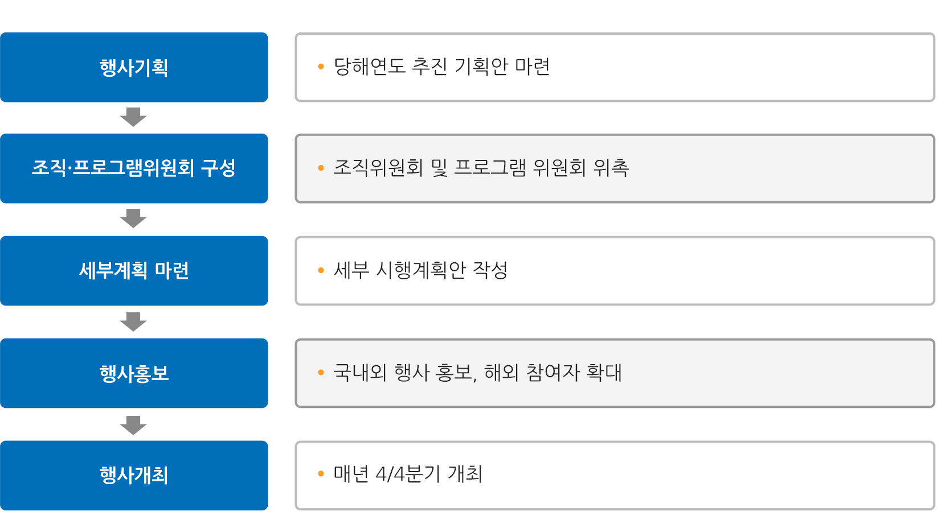This screenshot has width=937, height=512.
Task: Click the orange bullet before 매년 4/4분기
Action: tap(321, 473)
